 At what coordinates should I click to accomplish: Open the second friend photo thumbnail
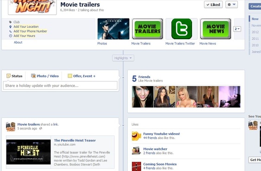[164, 97]
